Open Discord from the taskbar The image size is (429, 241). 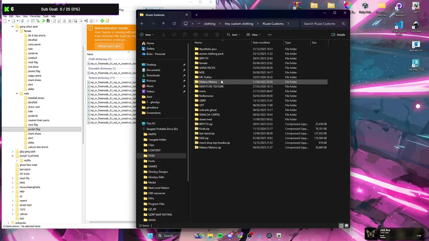tap(230, 236)
